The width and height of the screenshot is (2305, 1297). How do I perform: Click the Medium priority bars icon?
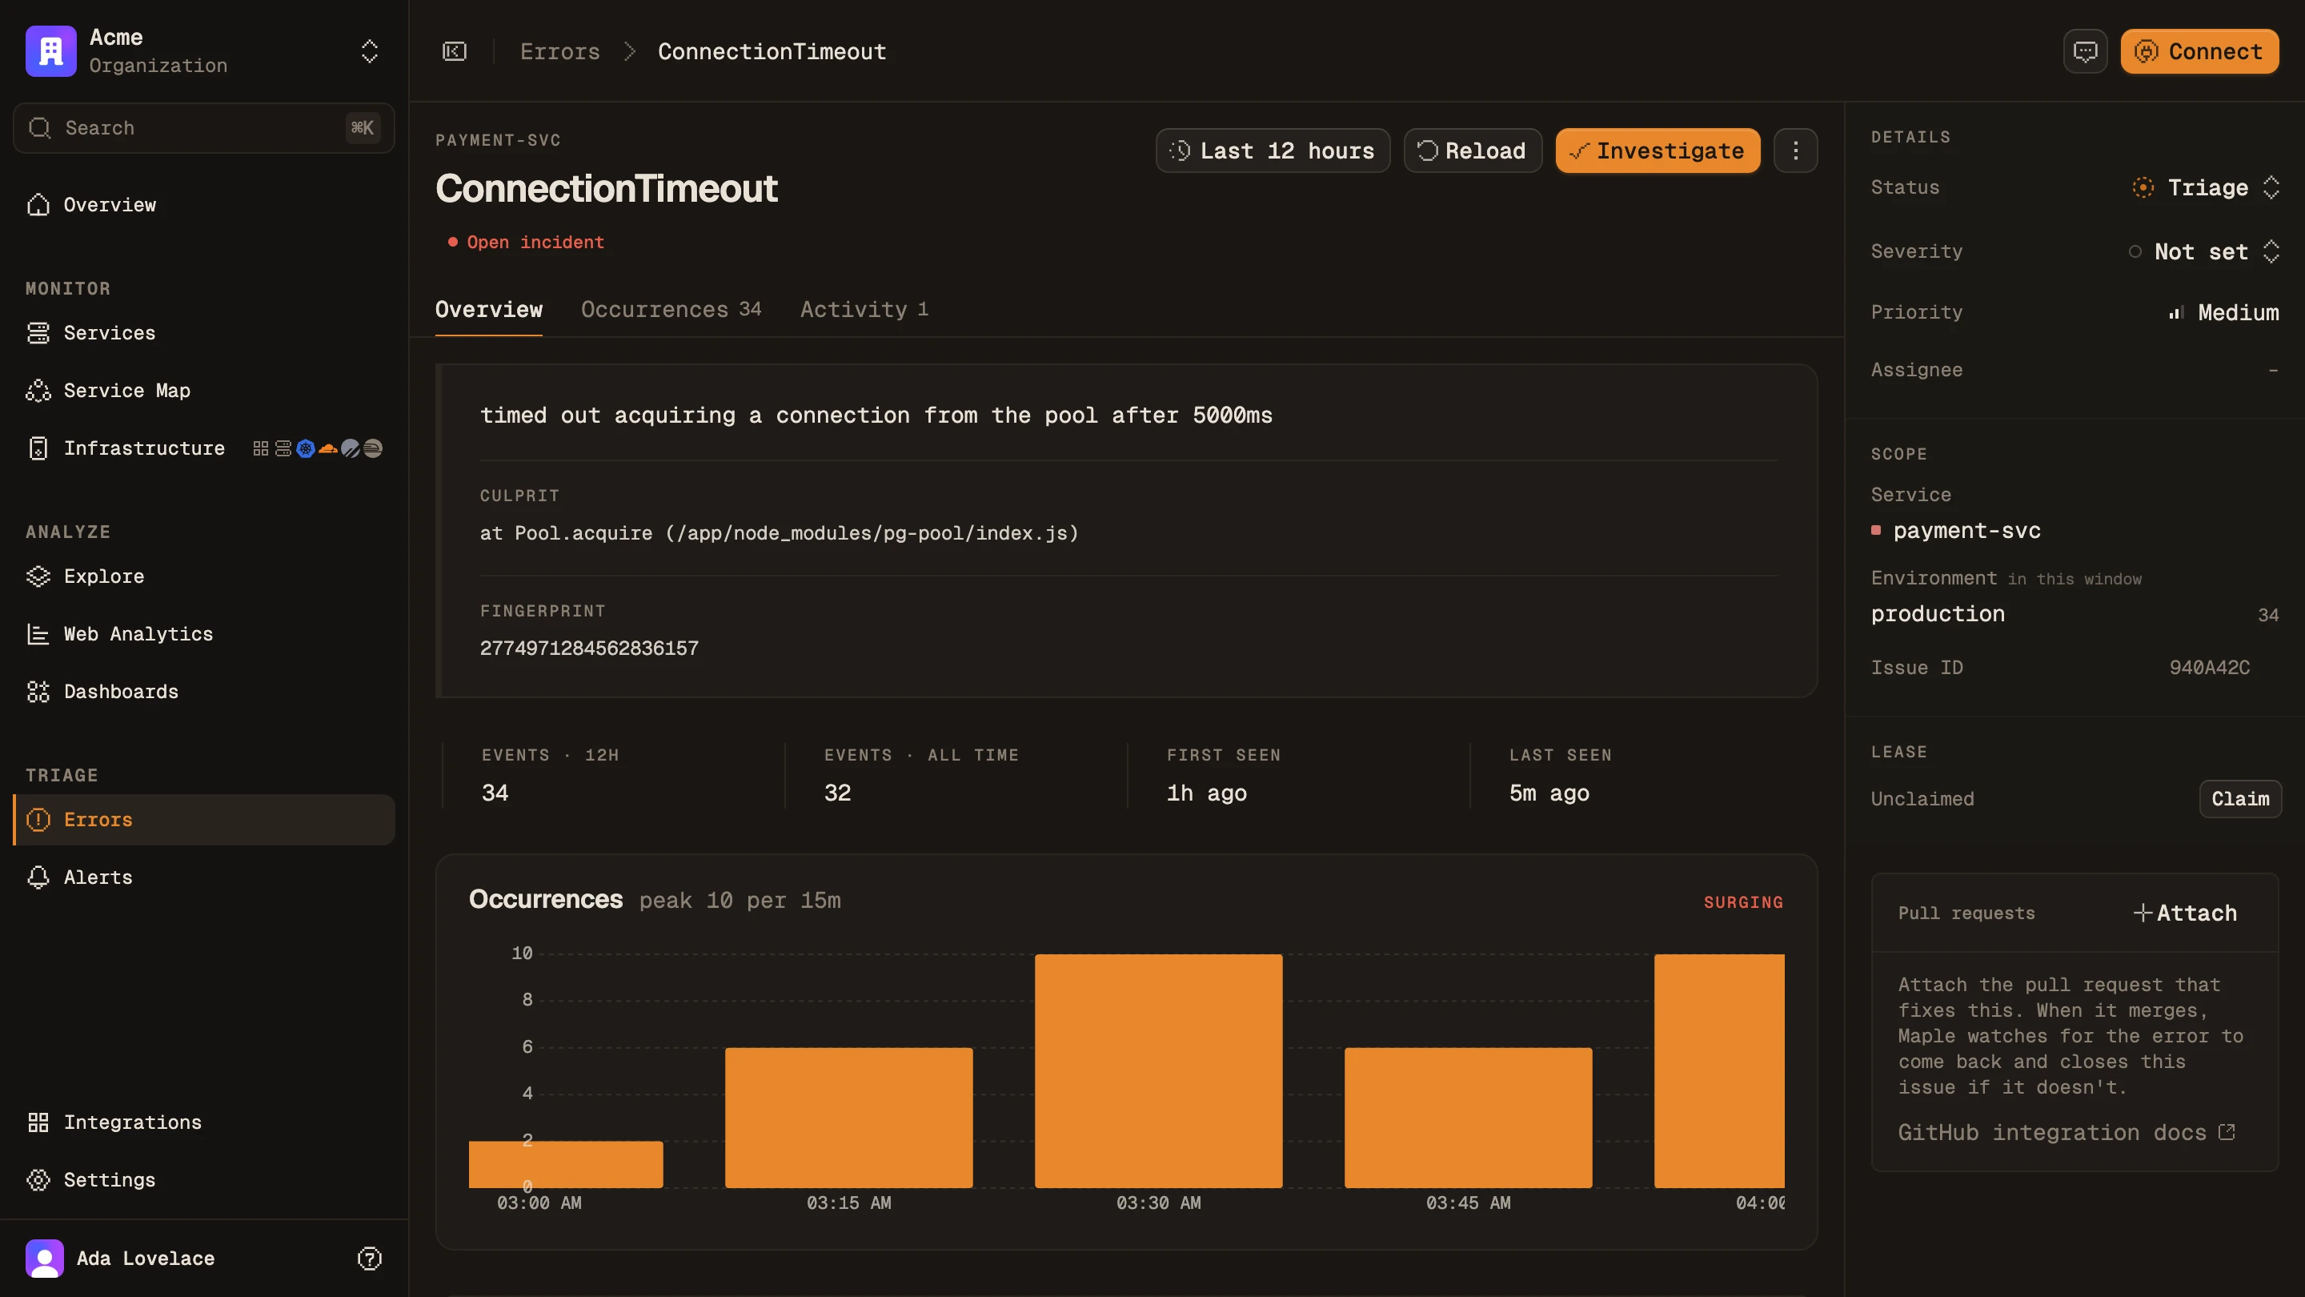click(2176, 312)
